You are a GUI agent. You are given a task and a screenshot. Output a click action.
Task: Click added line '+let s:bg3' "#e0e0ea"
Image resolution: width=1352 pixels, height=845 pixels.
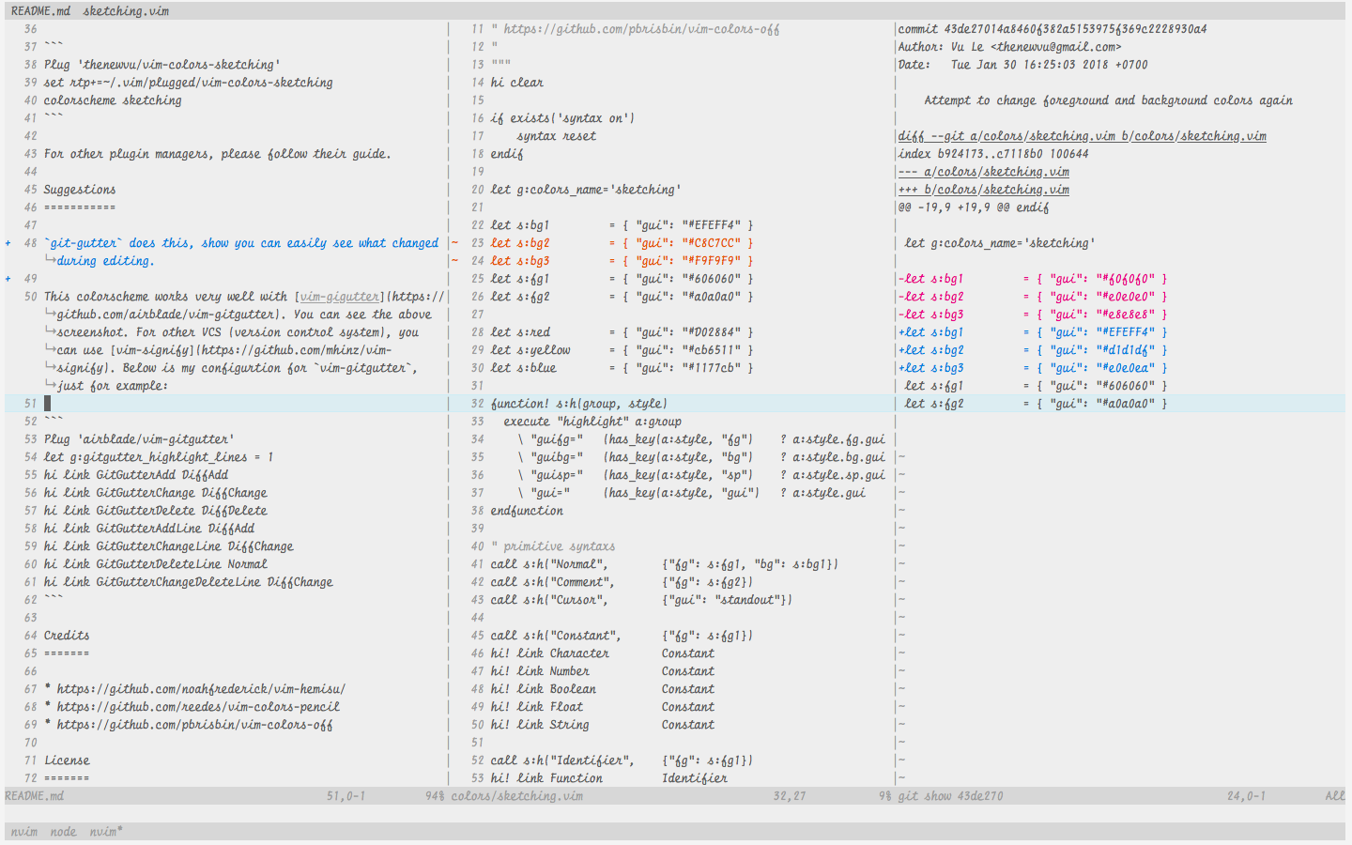tap(1033, 368)
